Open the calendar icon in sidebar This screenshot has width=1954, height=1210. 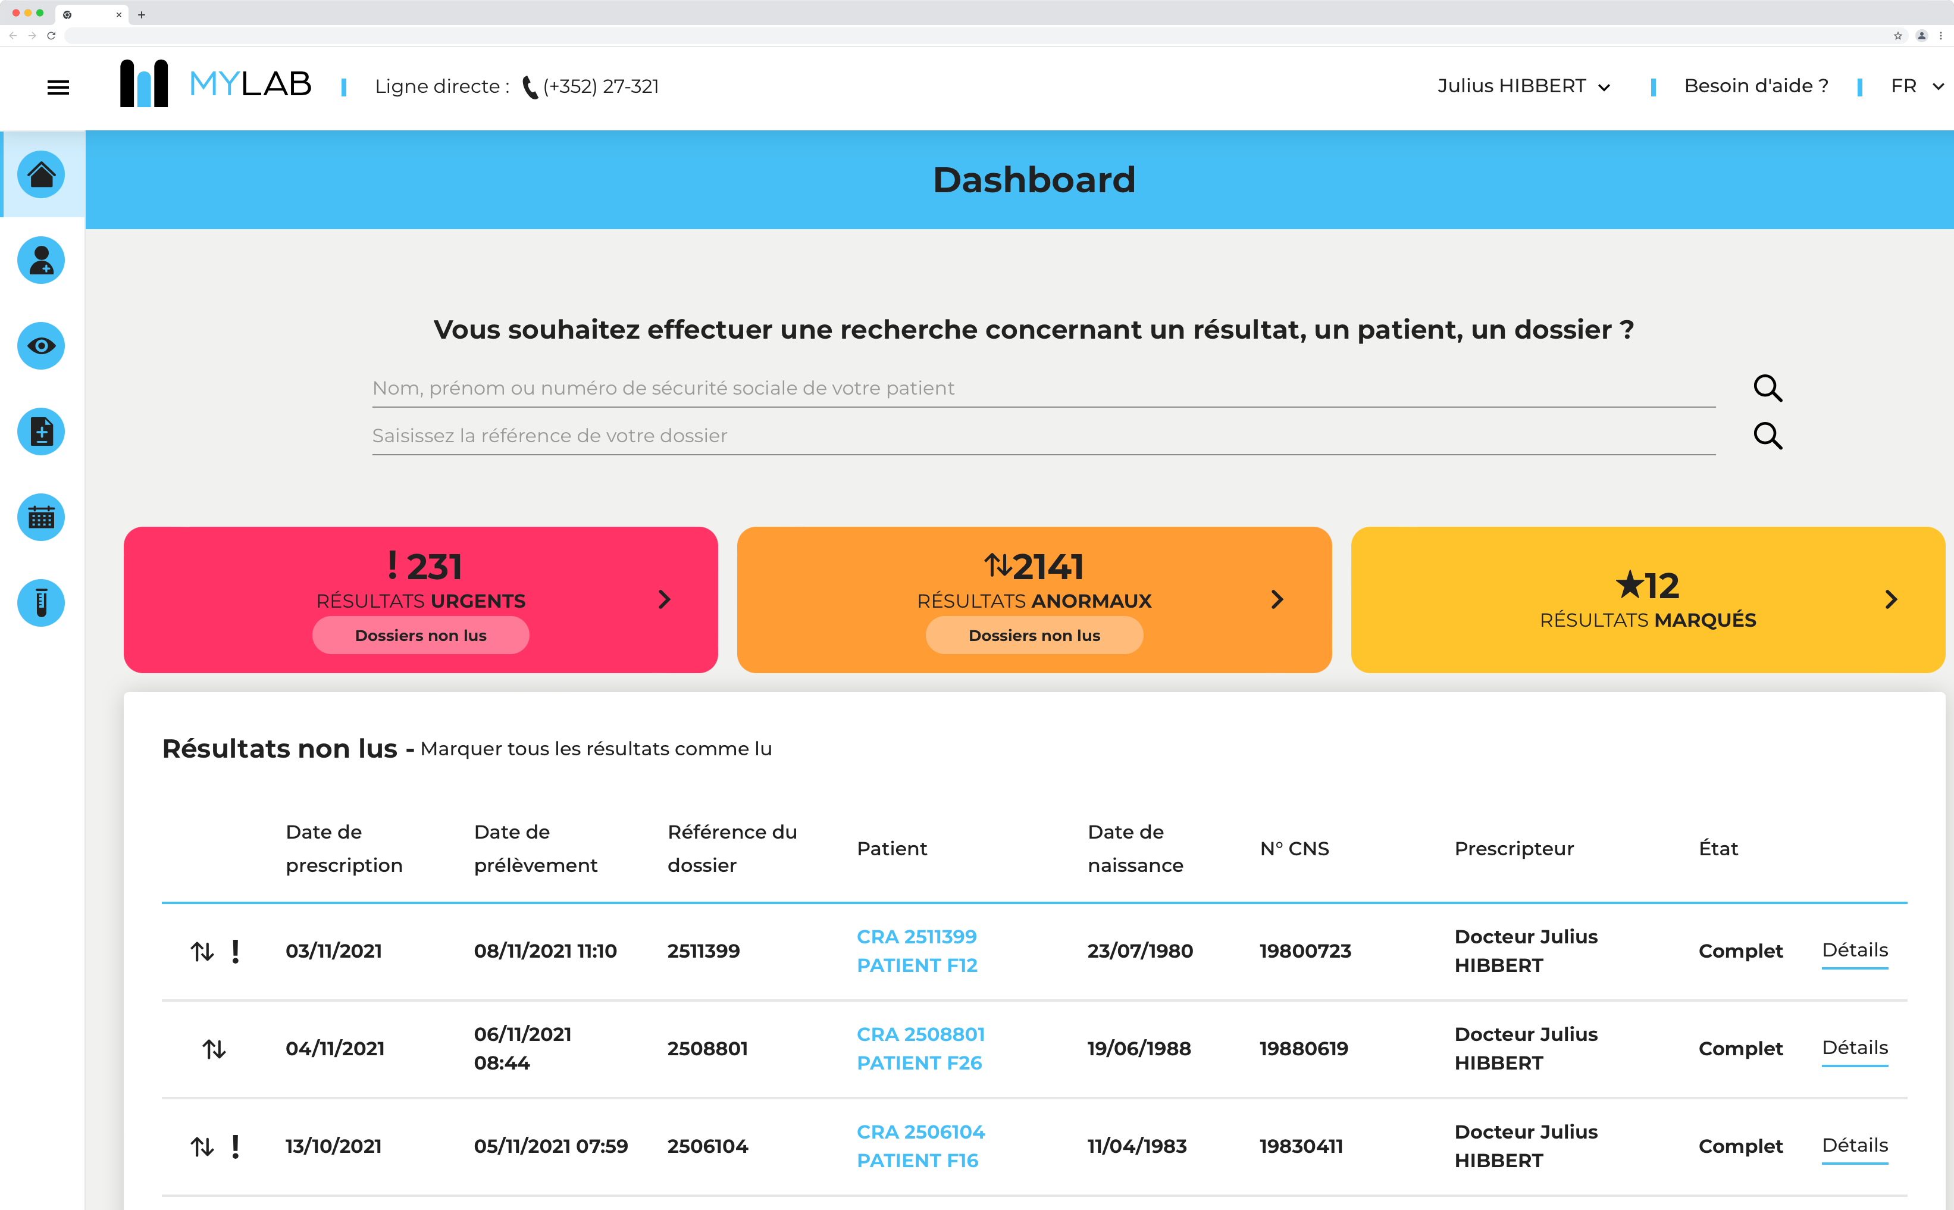tap(41, 517)
